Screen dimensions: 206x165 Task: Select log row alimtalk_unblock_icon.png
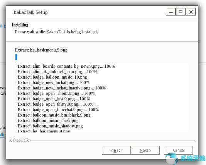(57, 72)
